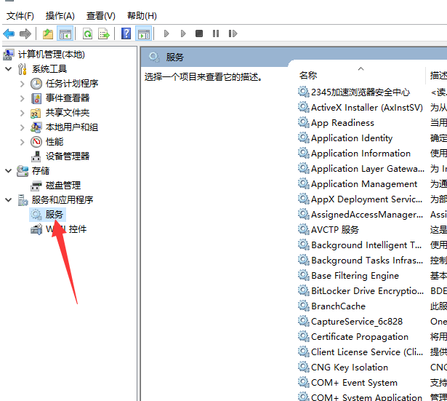Expand the 共享文件夹 node
Screen dimensions: 447x401
[x=23, y=113]
